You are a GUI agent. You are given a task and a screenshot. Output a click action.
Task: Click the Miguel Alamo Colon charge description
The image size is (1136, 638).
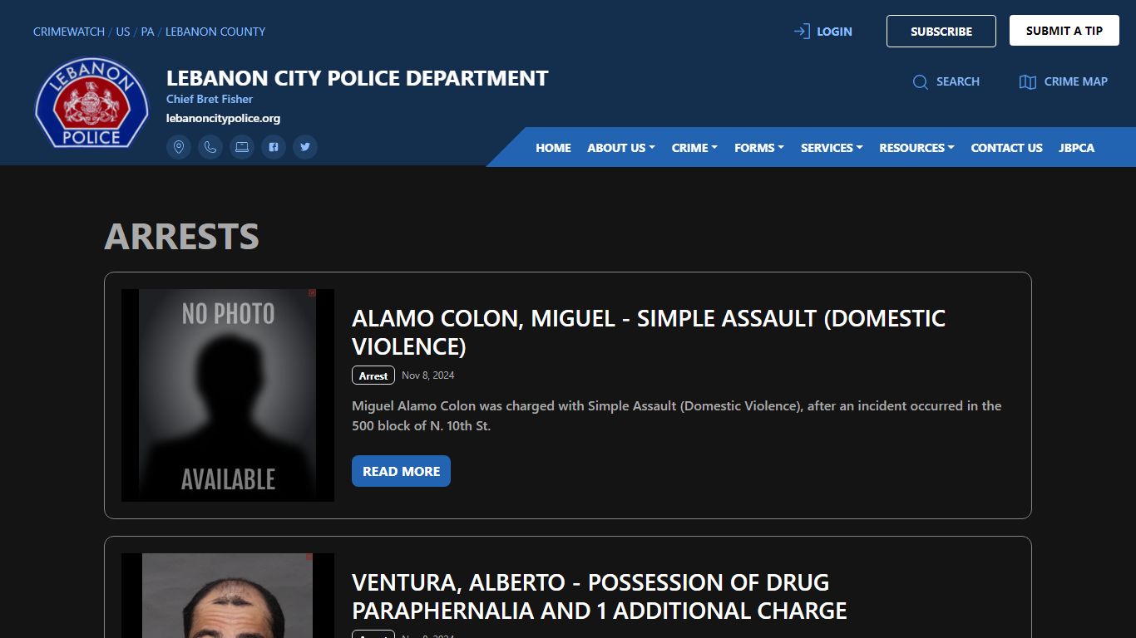coord(676,415)
